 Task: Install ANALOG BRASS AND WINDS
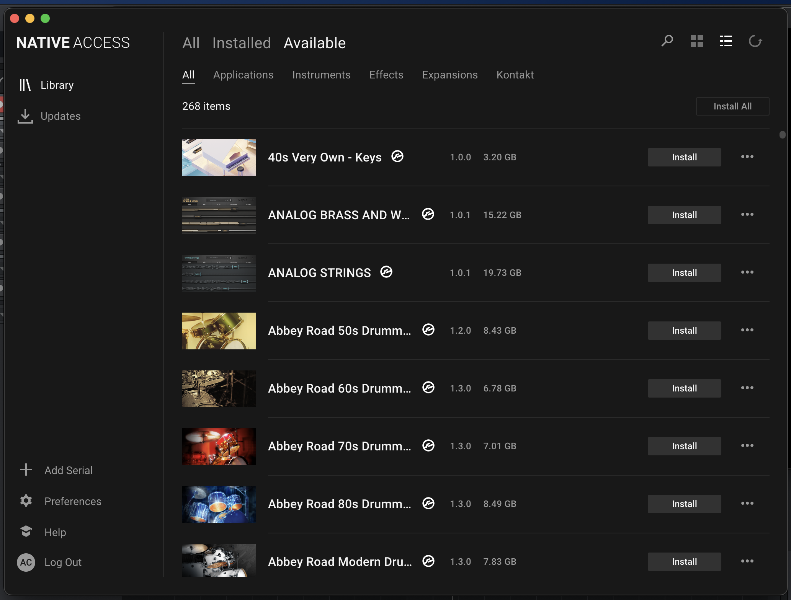pos(684,215)
